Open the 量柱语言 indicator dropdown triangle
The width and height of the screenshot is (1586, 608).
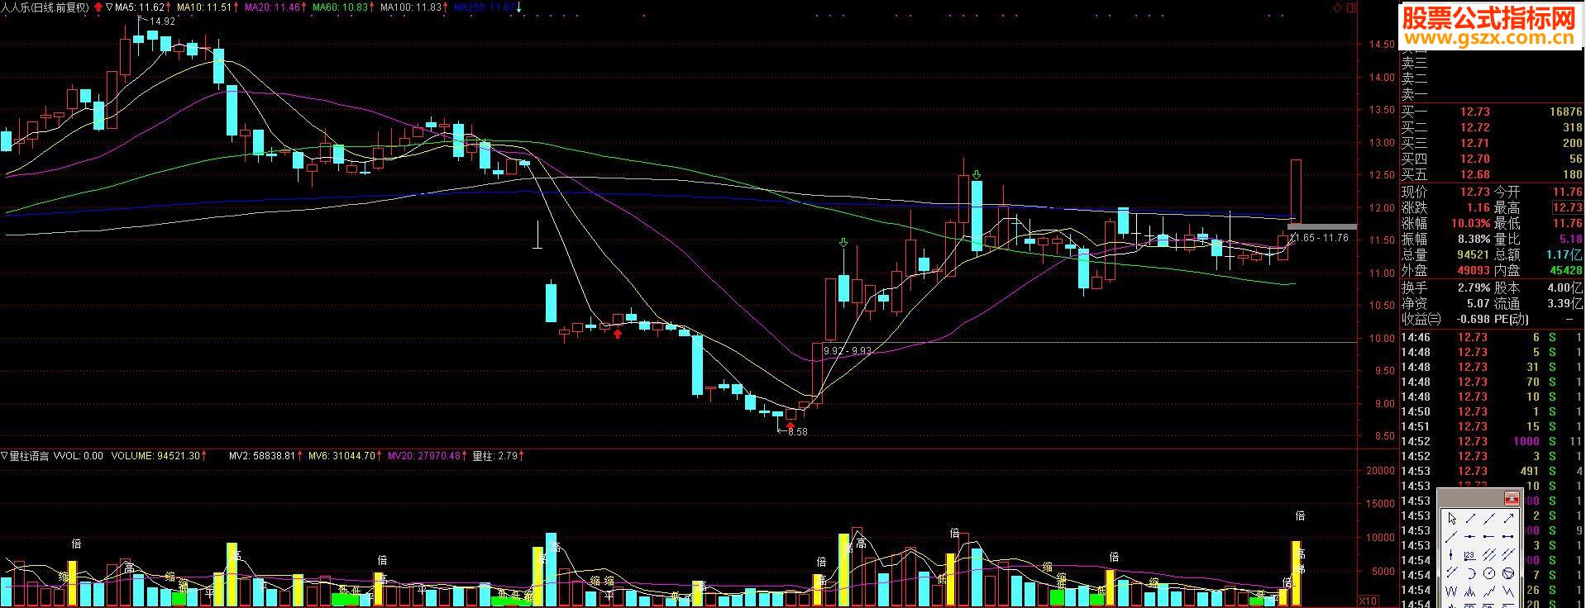coord(4,455)
